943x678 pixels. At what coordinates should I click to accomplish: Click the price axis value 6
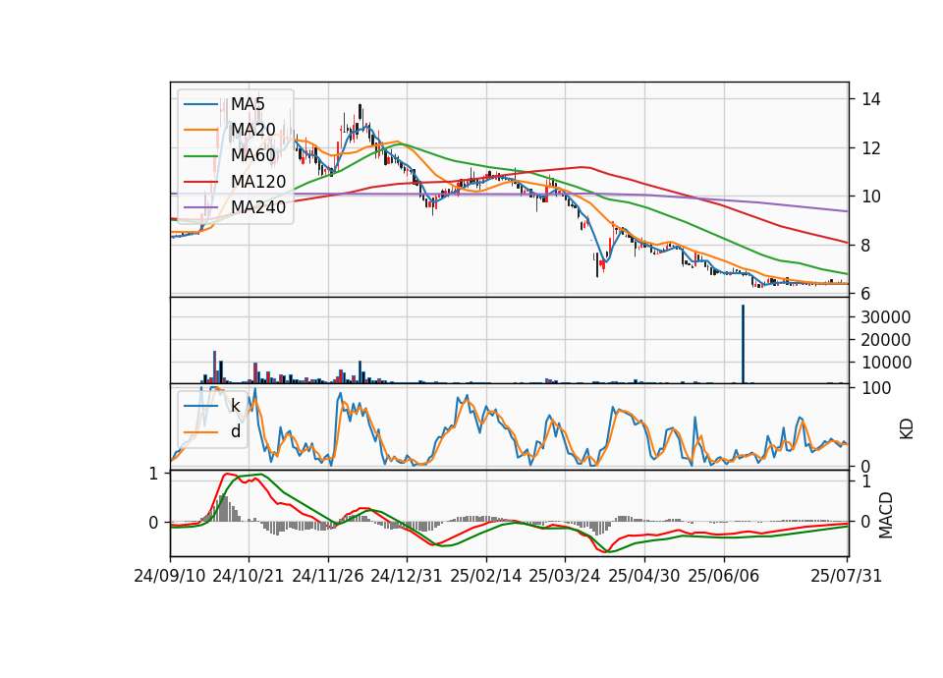pyautogui.click(x=866, y=294)
